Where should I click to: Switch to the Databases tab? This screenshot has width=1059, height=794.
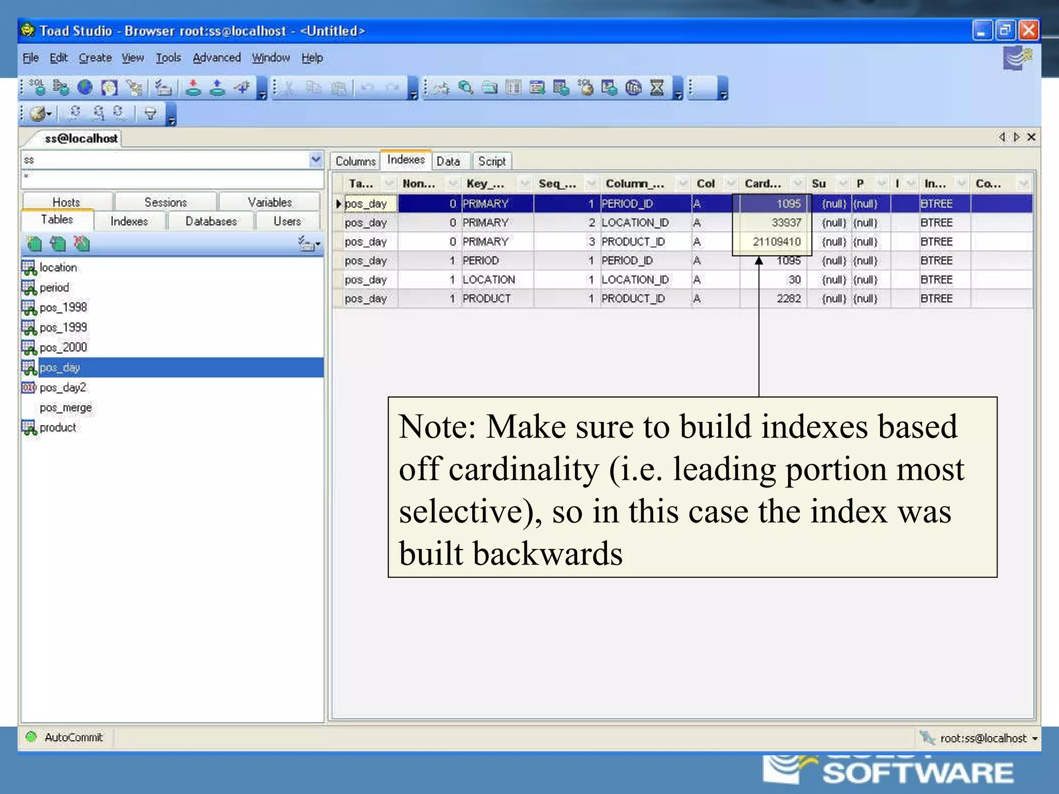tap(211, 221)
